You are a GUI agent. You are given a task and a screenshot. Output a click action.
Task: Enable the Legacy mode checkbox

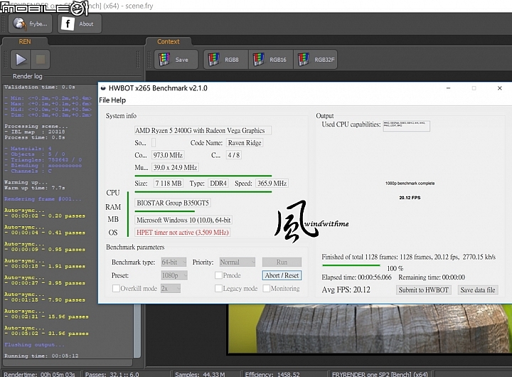pyautogui.click(x=218, y=289)
